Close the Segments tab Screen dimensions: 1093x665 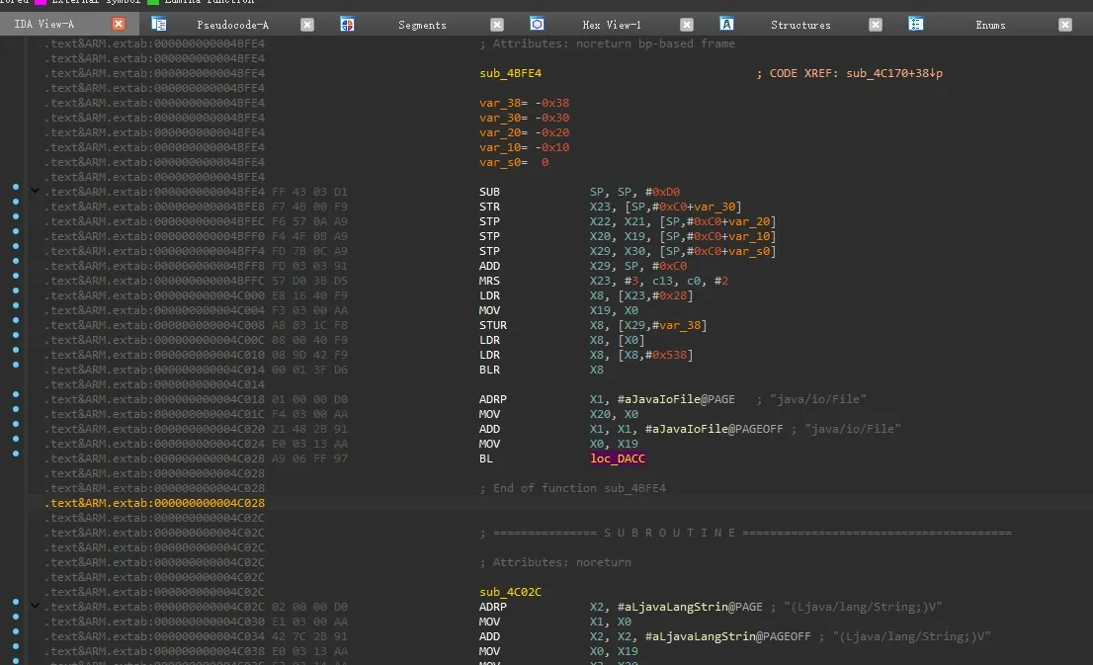(497, 25)
